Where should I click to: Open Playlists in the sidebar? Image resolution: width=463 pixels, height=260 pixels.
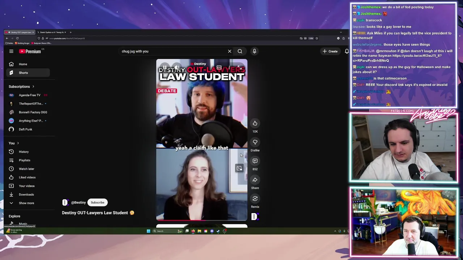click(x=27, y=160)
